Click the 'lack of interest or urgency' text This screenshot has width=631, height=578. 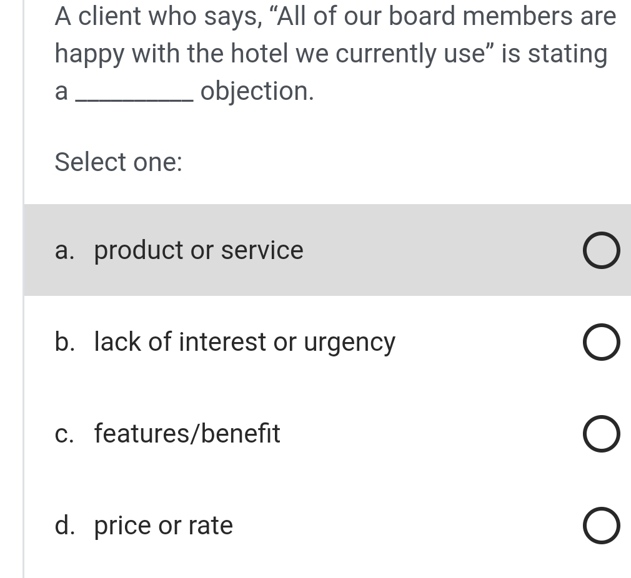244,343
